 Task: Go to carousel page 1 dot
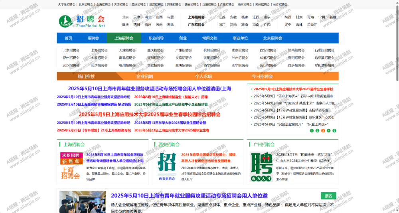(311, 130)
